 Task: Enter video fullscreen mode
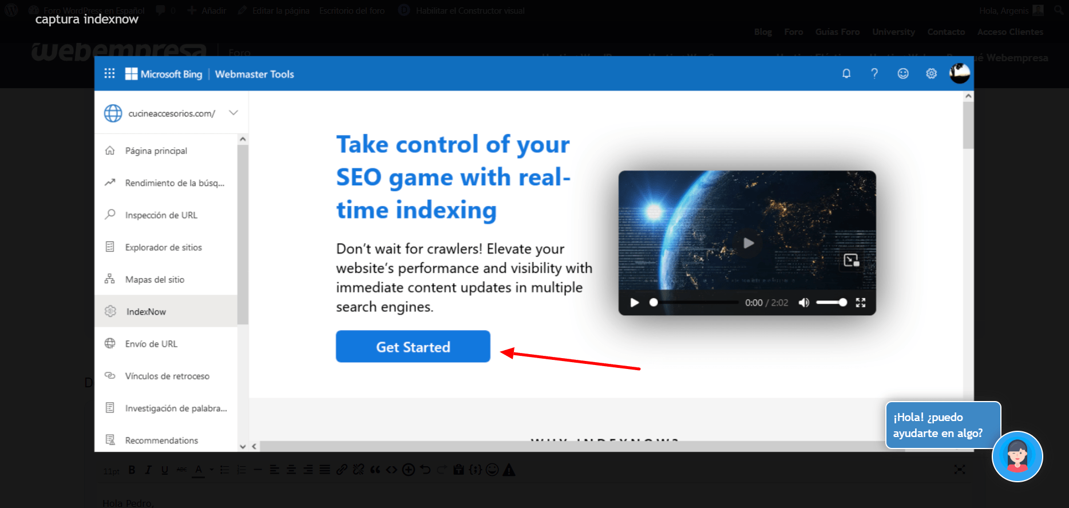861,303
